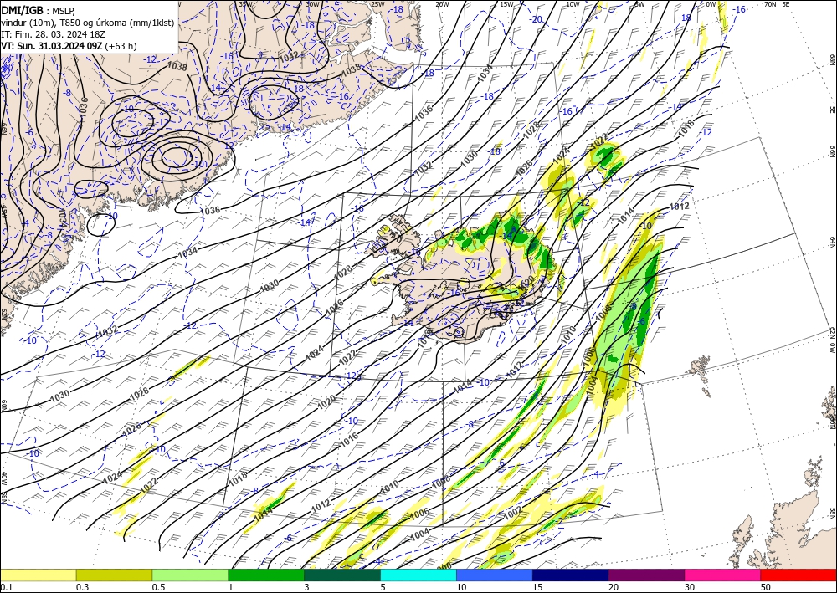Click the legend value '0.3'
The image size is (837, 593).
pos(82,587)
